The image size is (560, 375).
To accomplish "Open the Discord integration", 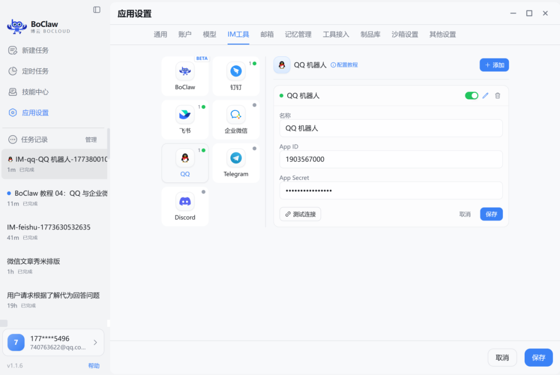I will click(185, 207).
